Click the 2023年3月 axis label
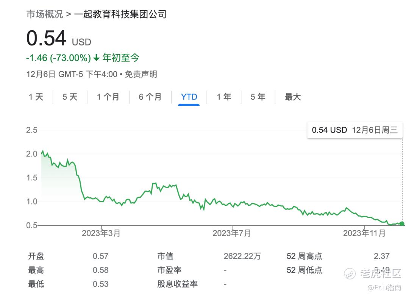Viewport: 409px width, 297px height. 101,233
